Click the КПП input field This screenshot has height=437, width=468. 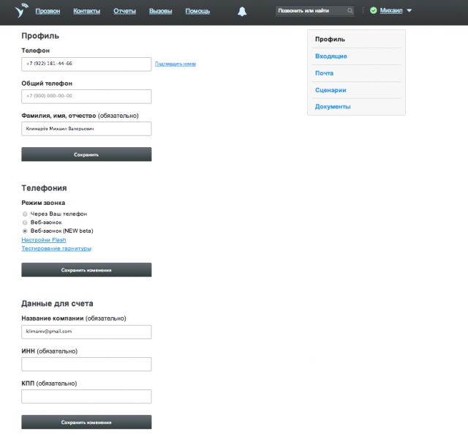(86, 397)
